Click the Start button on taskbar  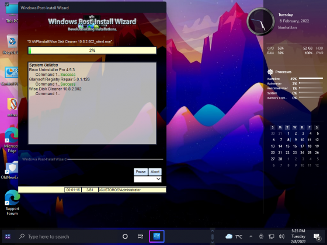[x=8, y=236]
